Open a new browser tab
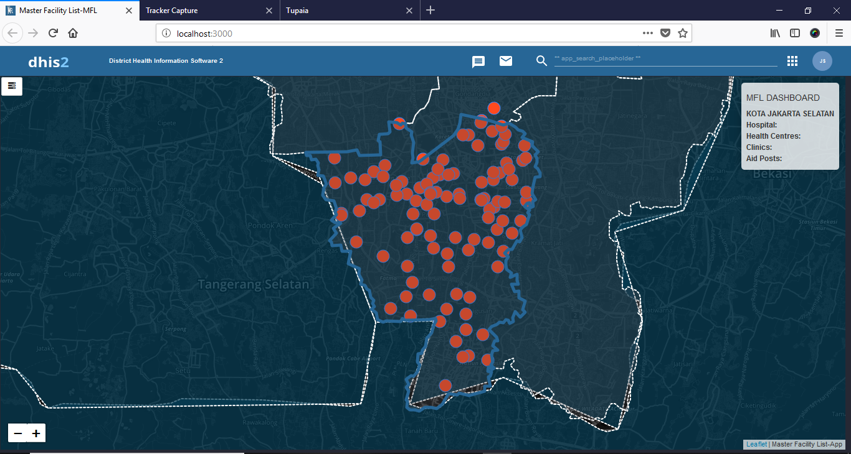Screen dimensions: 851x454 (x=430, y=11)
